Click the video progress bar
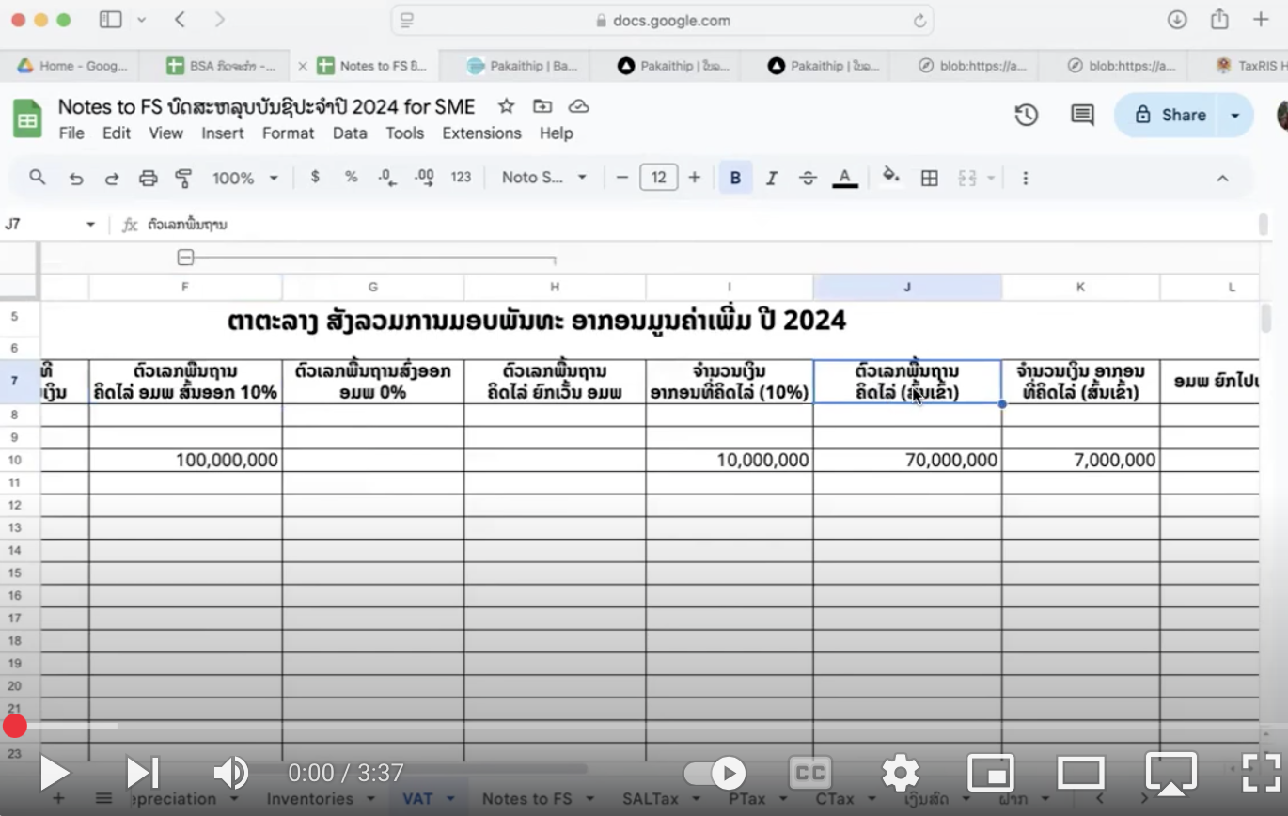 644,726
